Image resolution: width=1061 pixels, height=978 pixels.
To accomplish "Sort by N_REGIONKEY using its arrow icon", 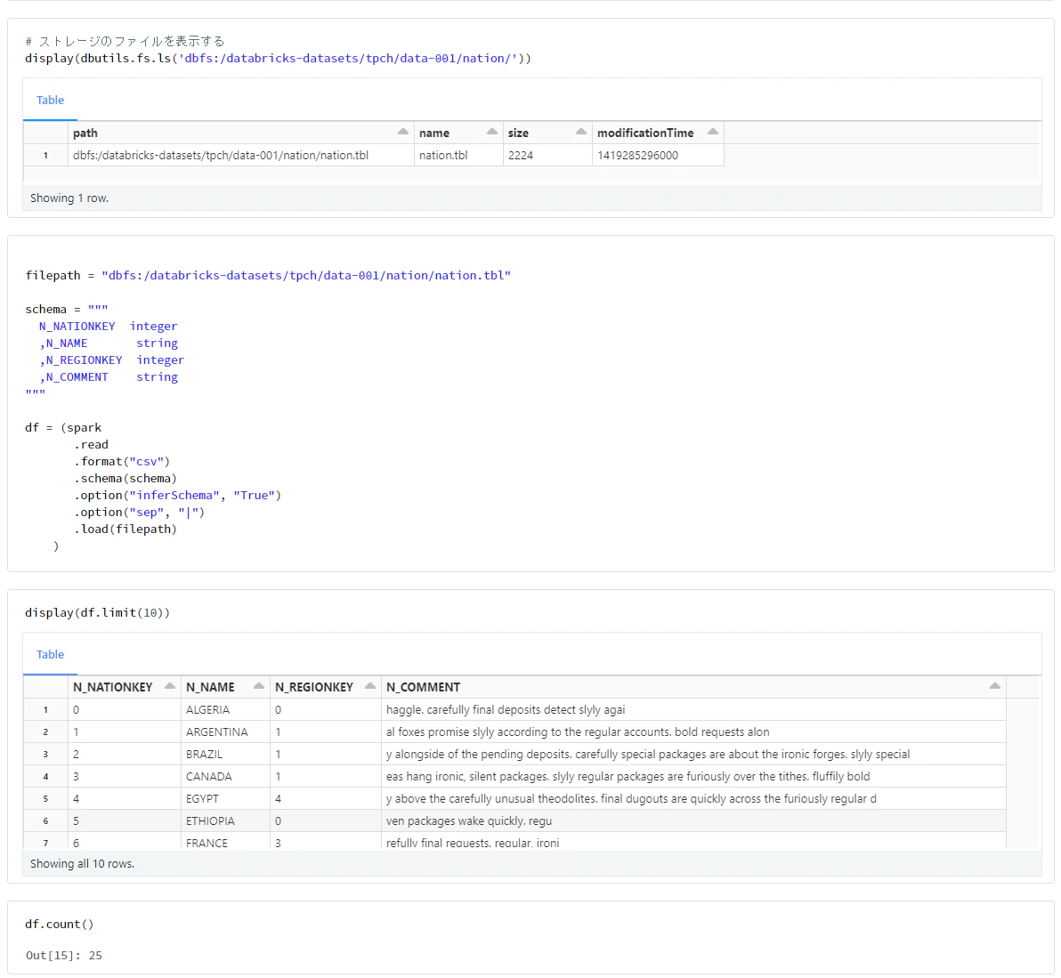I will (x=370, y=686).
